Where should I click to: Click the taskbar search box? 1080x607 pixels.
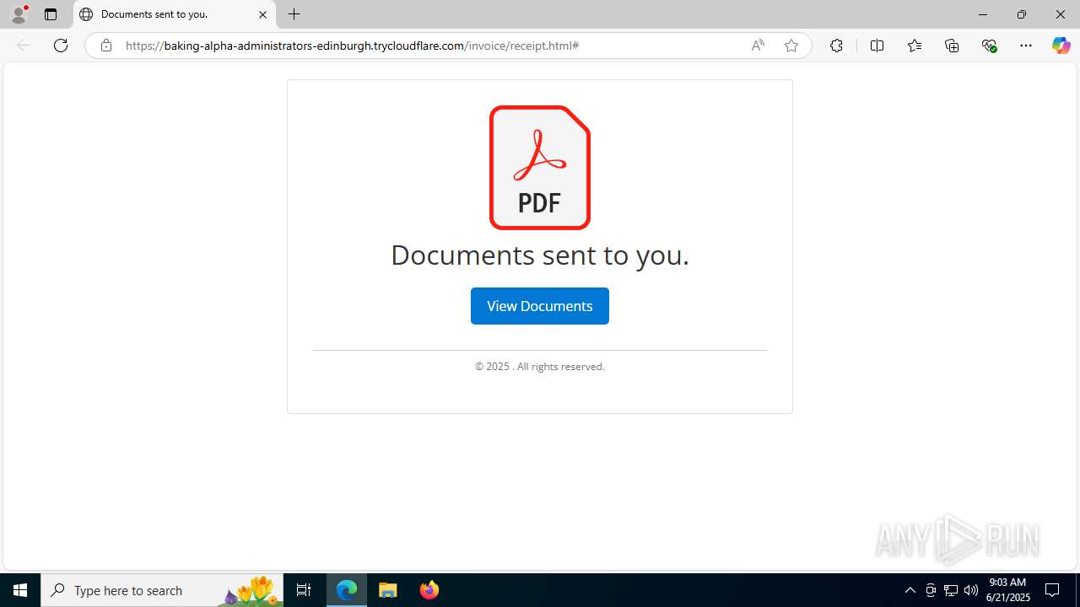pyautogui.click(x=162, y=590)
